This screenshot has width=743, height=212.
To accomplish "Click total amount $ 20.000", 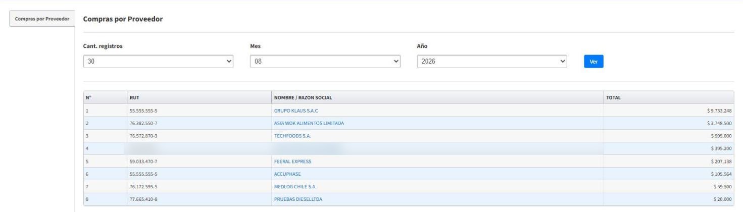I will point(722,199).
